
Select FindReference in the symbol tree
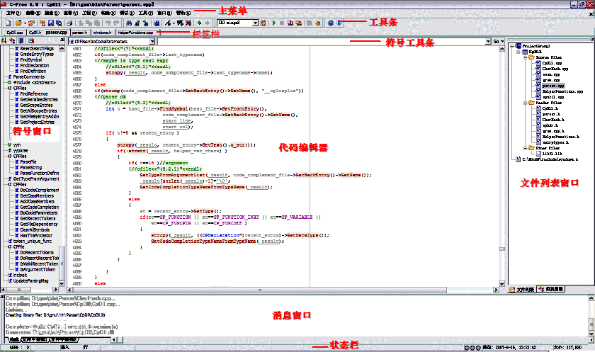pyautogui.click(x=34, y=93)
